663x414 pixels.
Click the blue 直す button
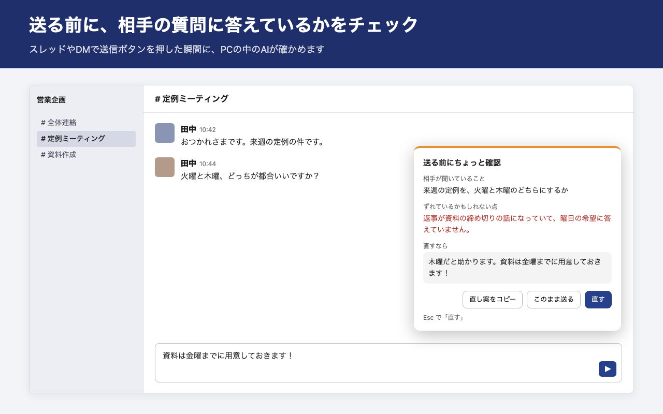598,300
